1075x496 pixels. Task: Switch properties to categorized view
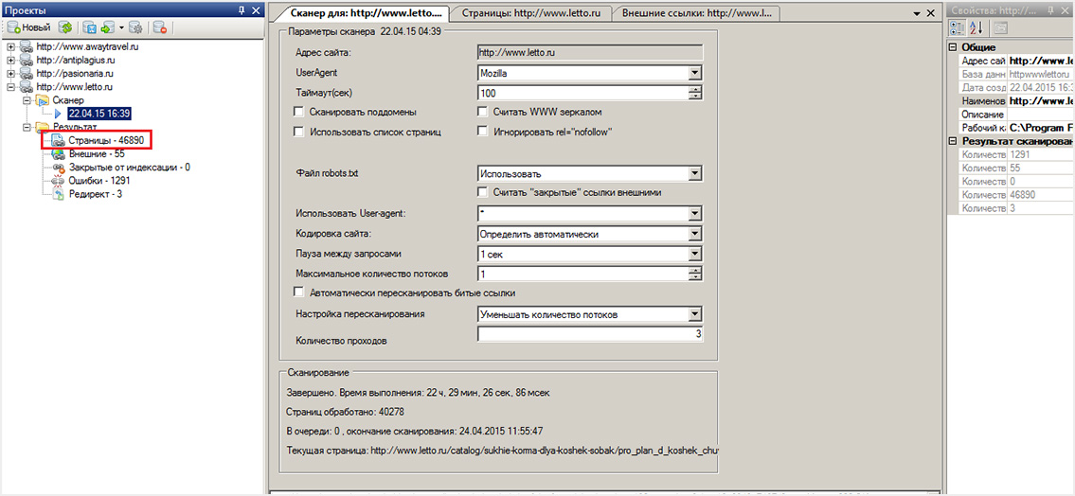click(958, 27)
